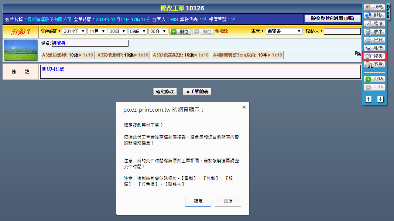
Task: Add a category with green plus 分類
Action: tap(374, 79)
